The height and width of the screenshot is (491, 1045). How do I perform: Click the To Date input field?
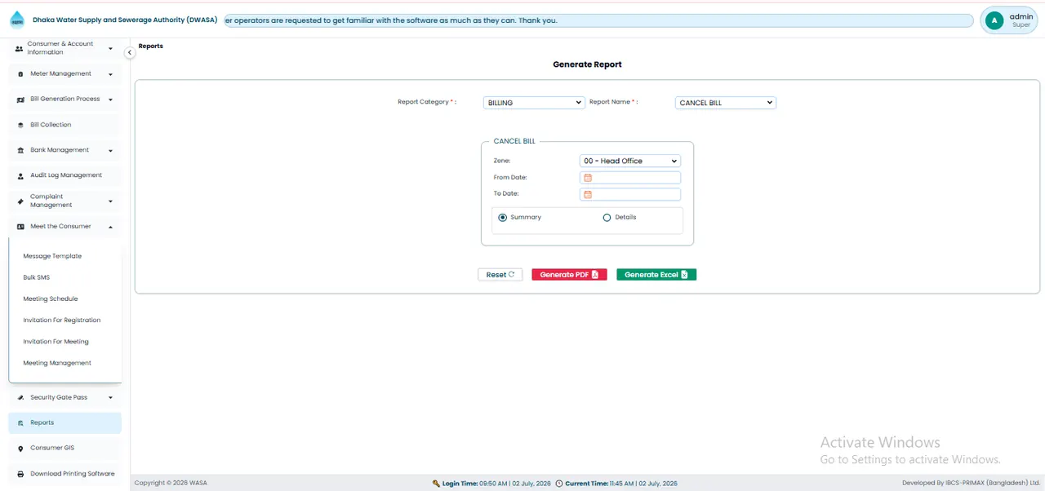point(630,194)
